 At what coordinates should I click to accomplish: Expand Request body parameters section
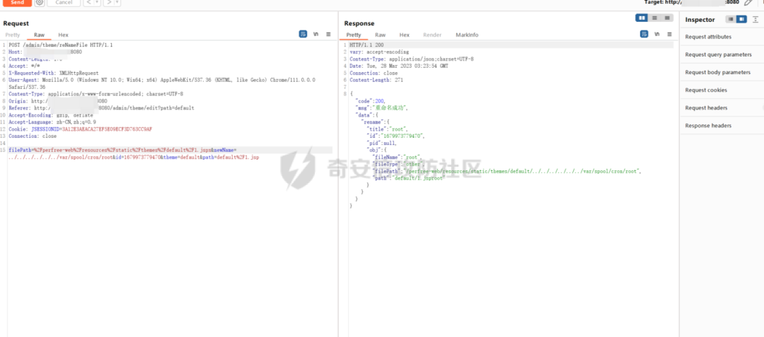pyautogui.click(x=722, y=72)
